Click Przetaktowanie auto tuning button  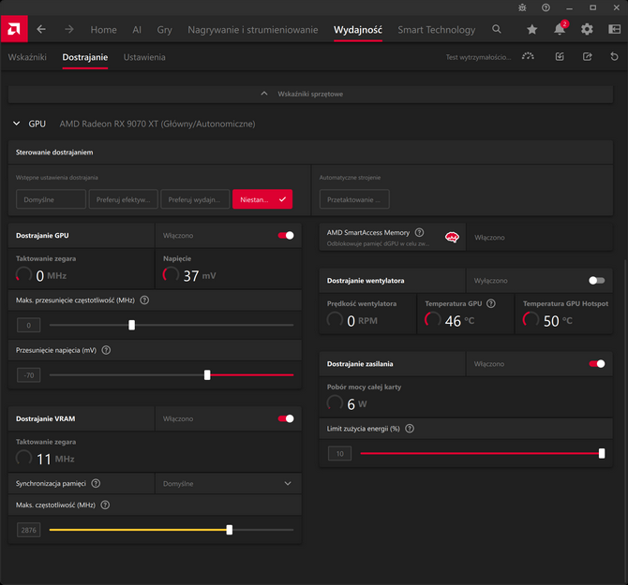pos(354,199)
